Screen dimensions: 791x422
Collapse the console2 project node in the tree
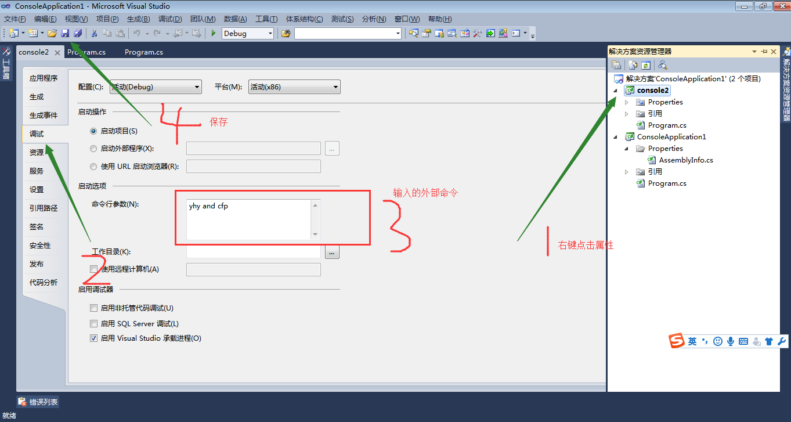pos(615,91)
